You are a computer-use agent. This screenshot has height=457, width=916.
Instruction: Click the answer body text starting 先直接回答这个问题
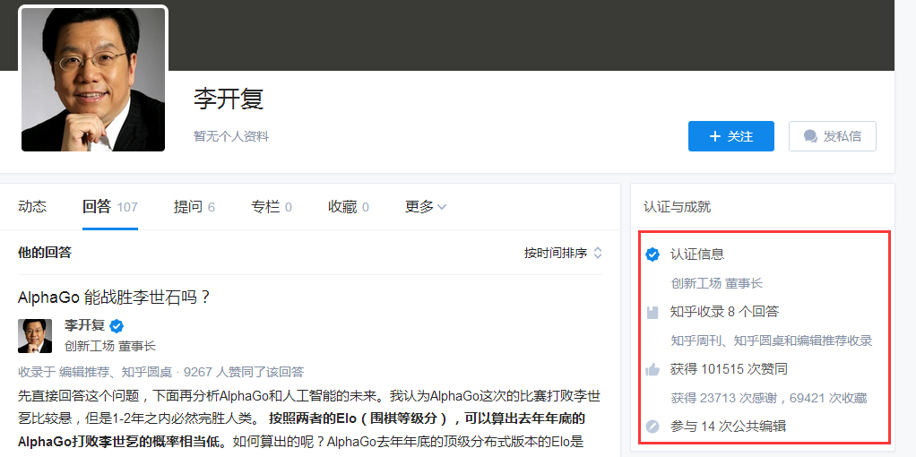pos(309,419)
